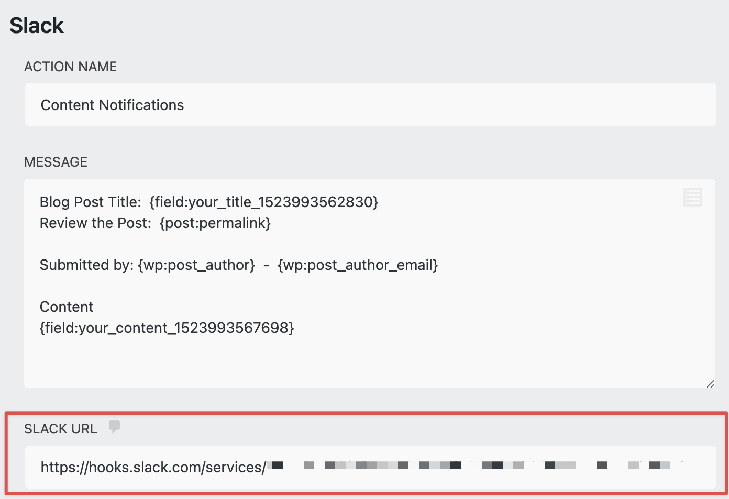Click the 'Blog Post Title:' text in message
The height and width of the screenshot is (499, 729).
pyautogui.click(x=90, y=202)
